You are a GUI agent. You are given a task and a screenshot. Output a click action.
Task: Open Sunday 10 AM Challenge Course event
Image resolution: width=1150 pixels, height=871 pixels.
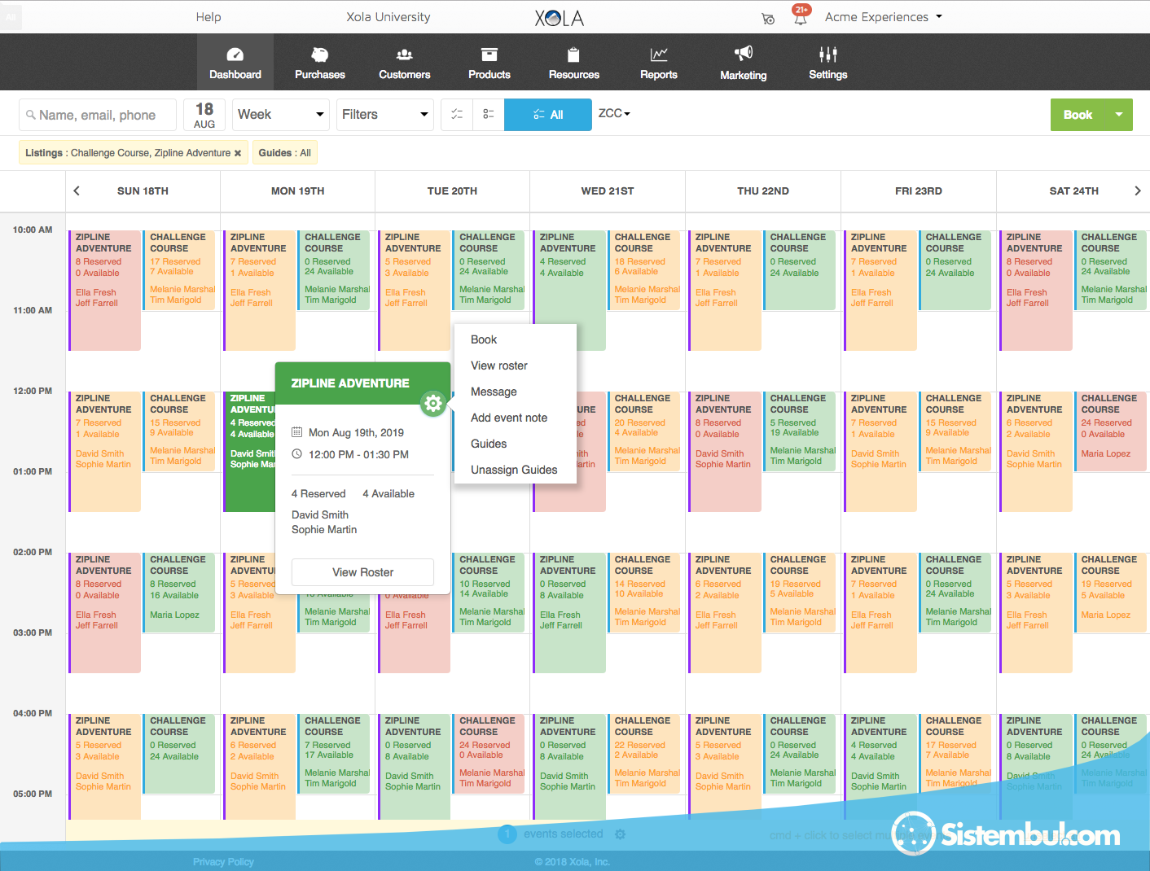(x=179, y=270)
